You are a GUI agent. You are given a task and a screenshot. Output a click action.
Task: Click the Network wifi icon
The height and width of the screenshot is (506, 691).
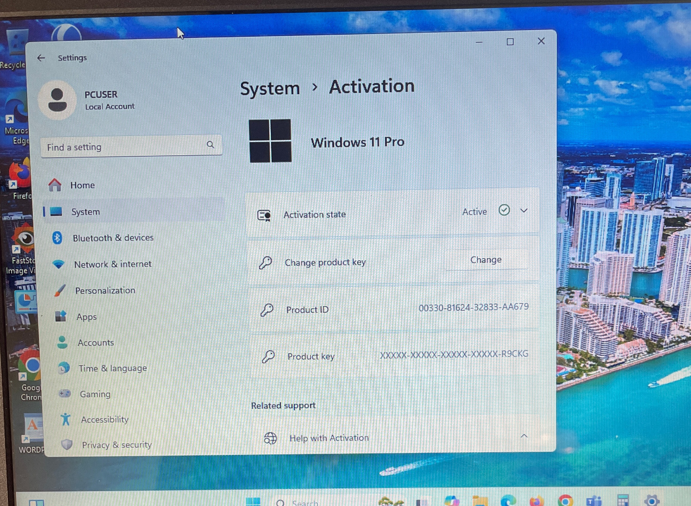click(x=58, y=264)
